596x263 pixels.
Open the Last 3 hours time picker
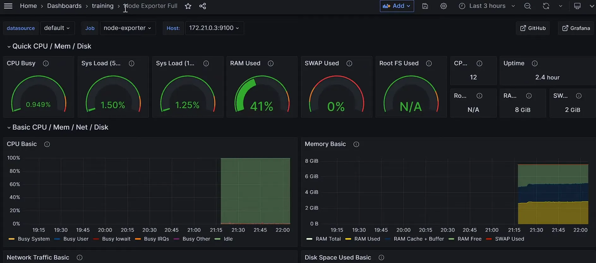pos(487,6)
